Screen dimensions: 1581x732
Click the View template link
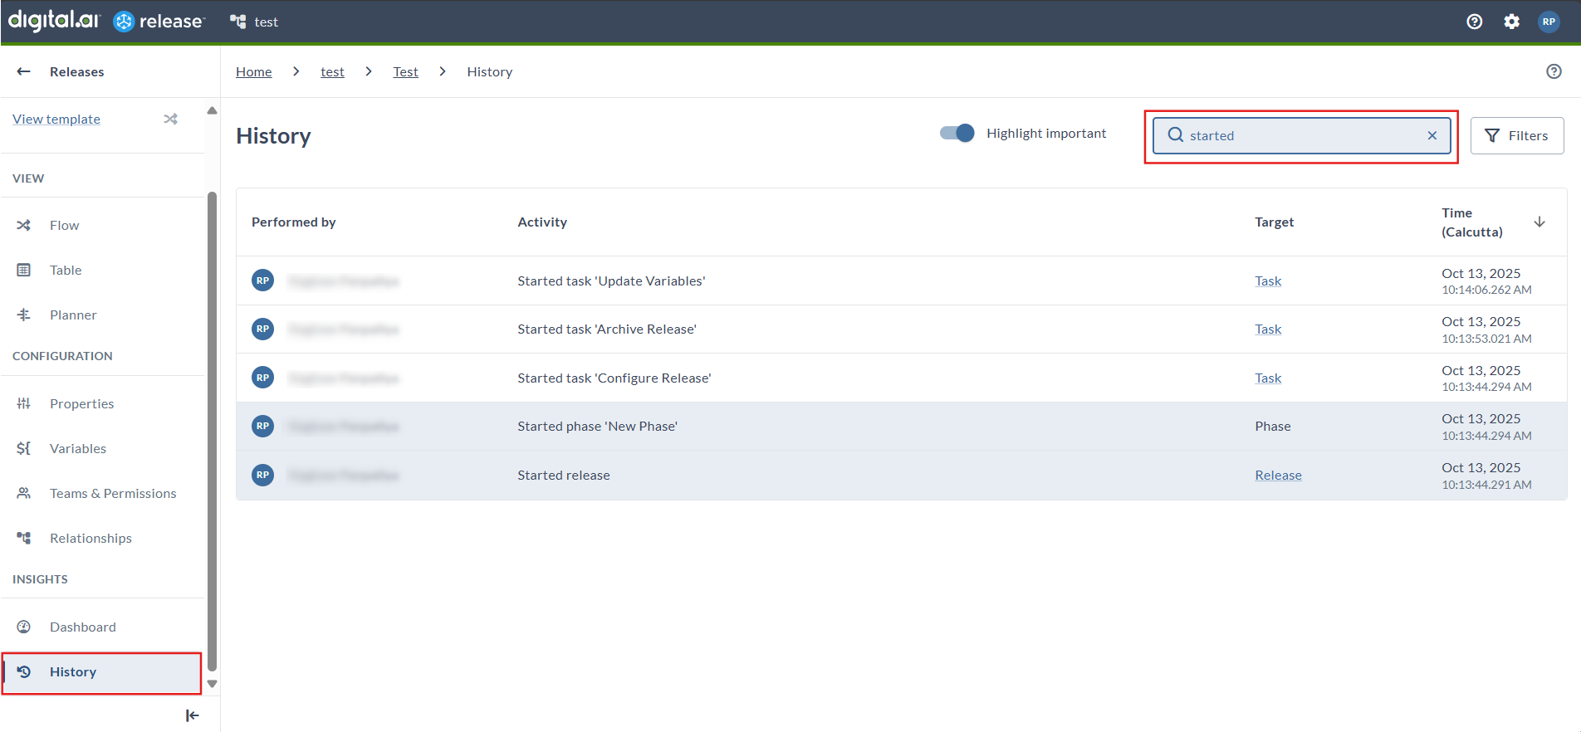(56, 119)
